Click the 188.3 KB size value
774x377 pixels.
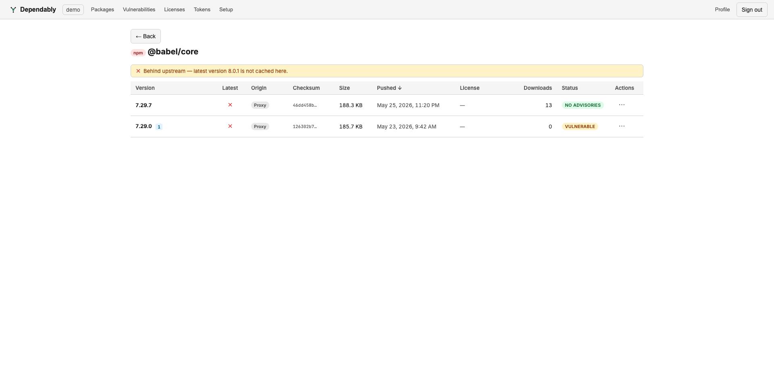point(351,105)
